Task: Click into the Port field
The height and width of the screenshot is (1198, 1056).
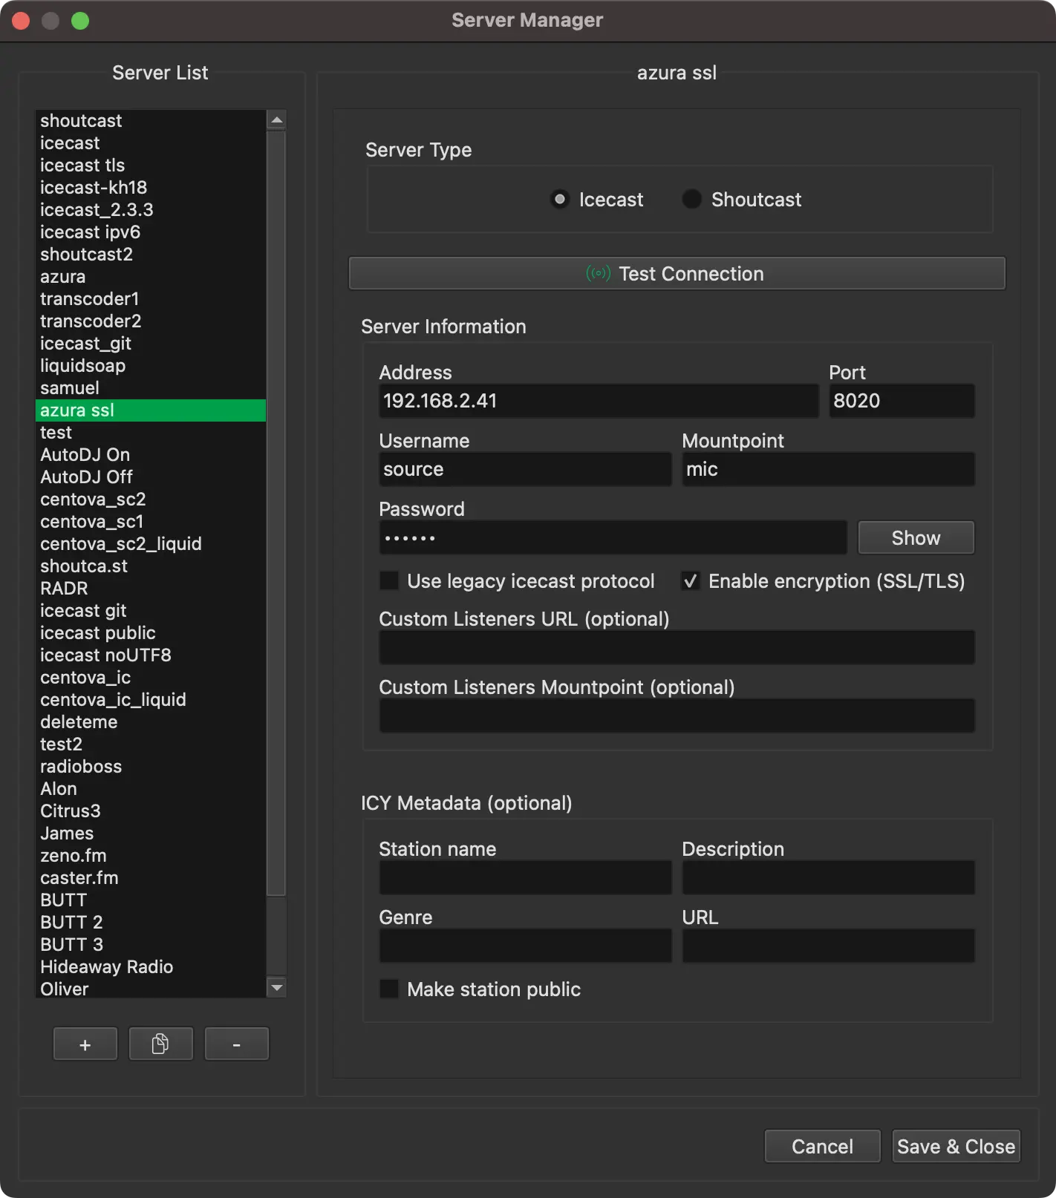Action: (x=901, y=402)
